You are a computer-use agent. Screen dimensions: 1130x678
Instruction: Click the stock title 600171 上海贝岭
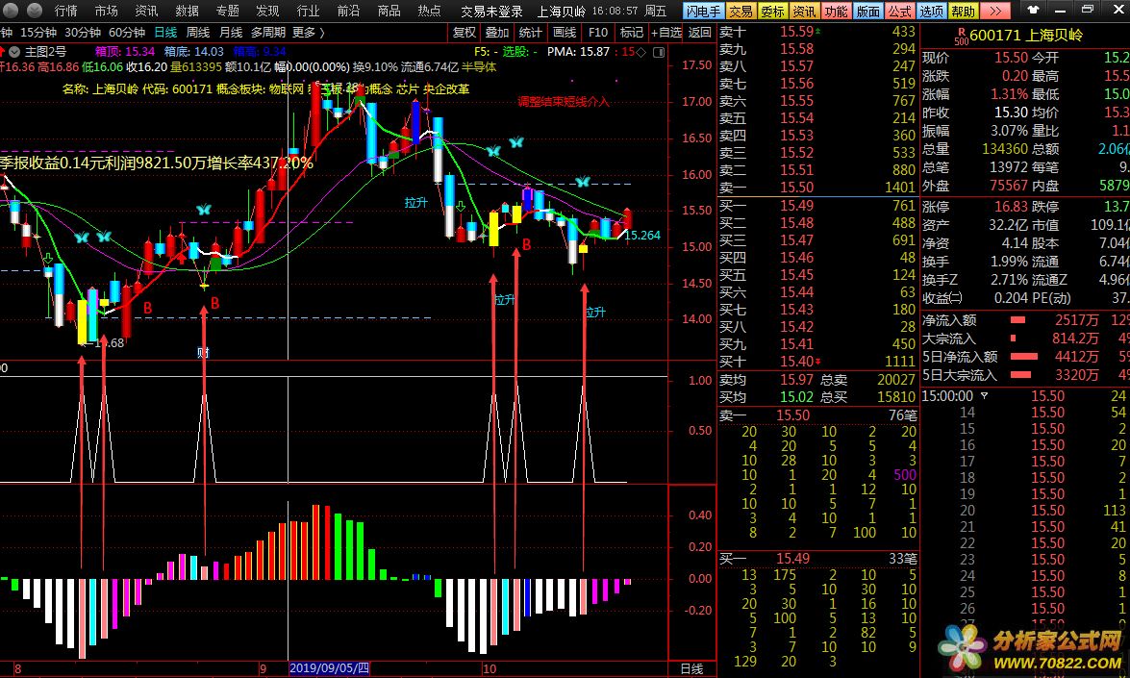coord(1026,36)
